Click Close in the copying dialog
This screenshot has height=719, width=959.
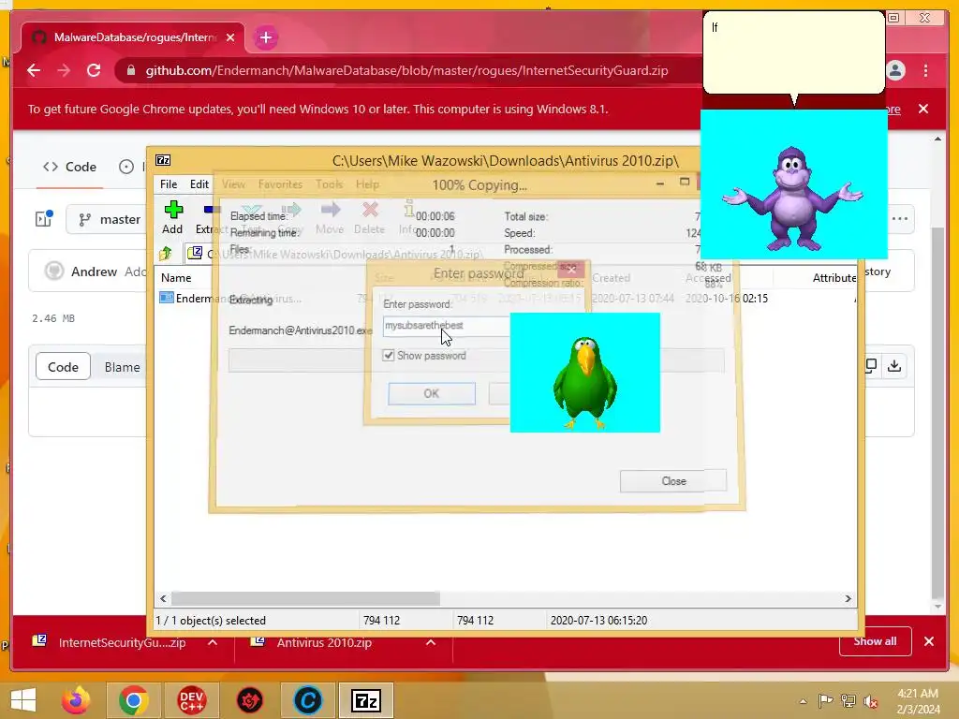tap(673, 481)
